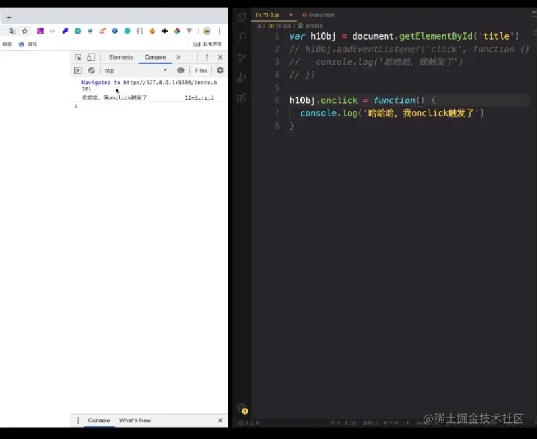Switch to the What's New drawer tab
The height and width of the screenshot is (439, 538).
point(135,420)
